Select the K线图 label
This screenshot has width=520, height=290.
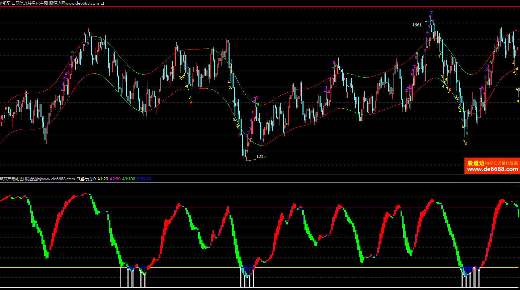click(5, 3)
